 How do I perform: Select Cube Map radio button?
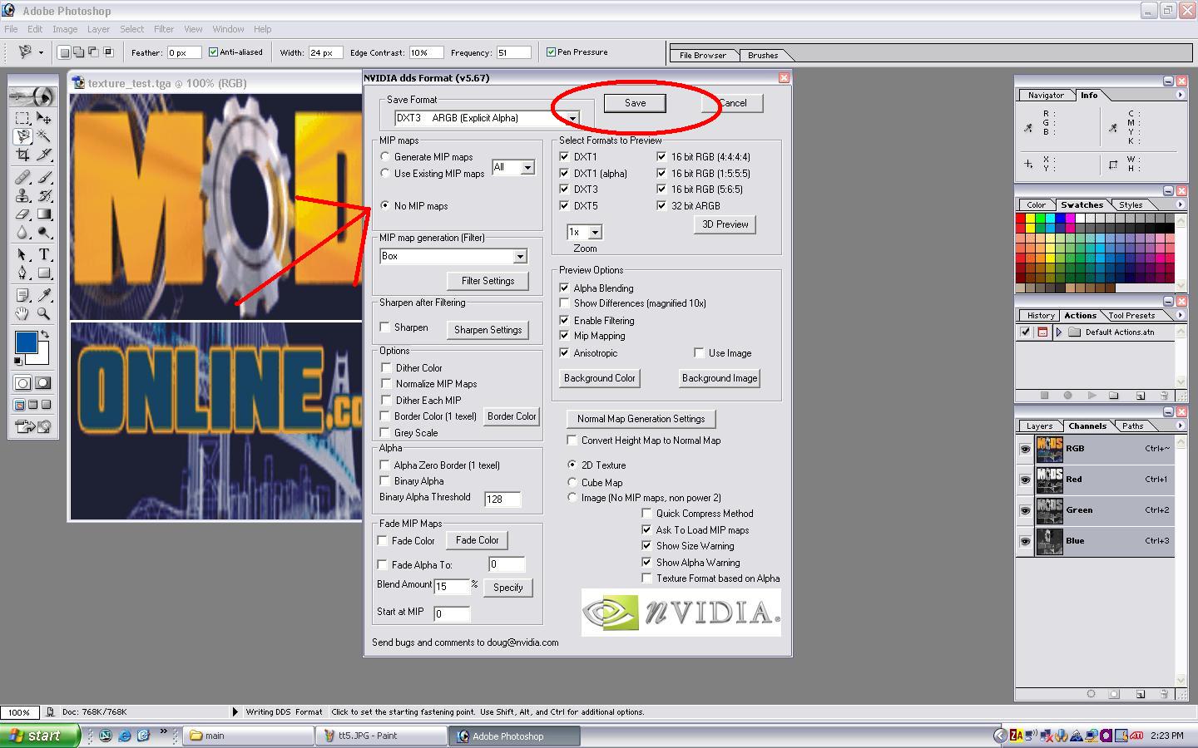tap(572, 482)
